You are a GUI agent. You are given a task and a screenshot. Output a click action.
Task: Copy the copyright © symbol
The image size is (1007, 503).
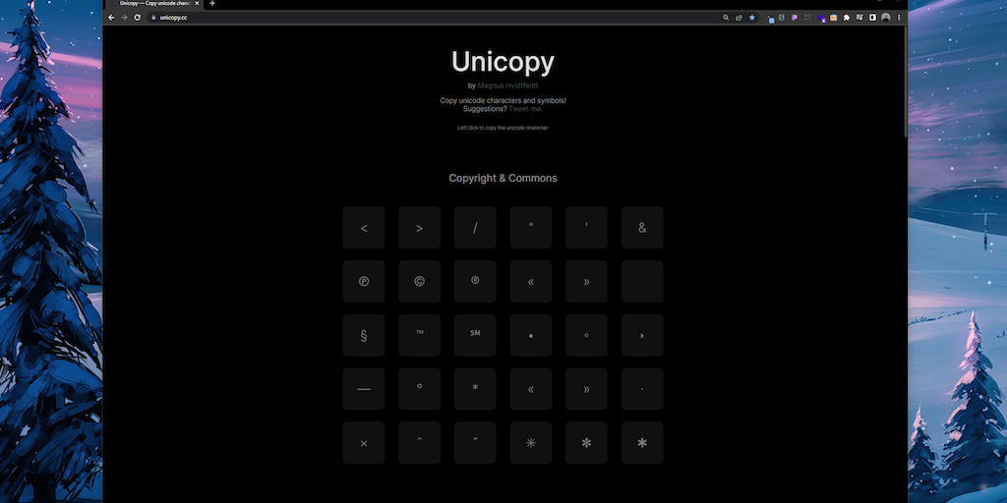(419, 282)
